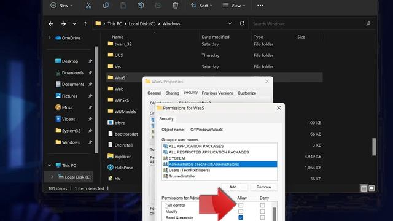Select Security tab in WaaS Properties
393x221 pixels.
190,93
